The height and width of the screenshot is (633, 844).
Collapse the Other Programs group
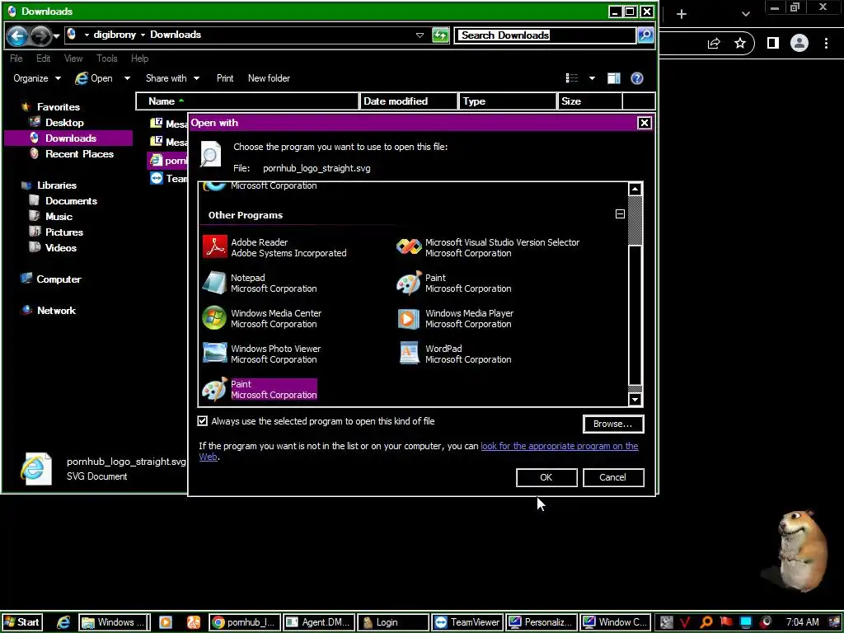[620, 214]
